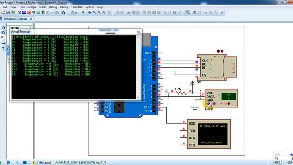The image size is (293, 165).
Task: Open a project with the folder icon
Action: tap(3, 12)
